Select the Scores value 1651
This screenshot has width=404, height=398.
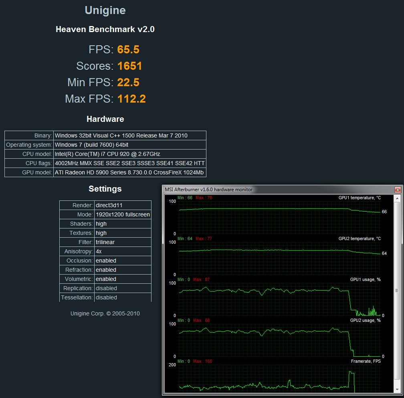pyautogui.click(x=129, y=66)
